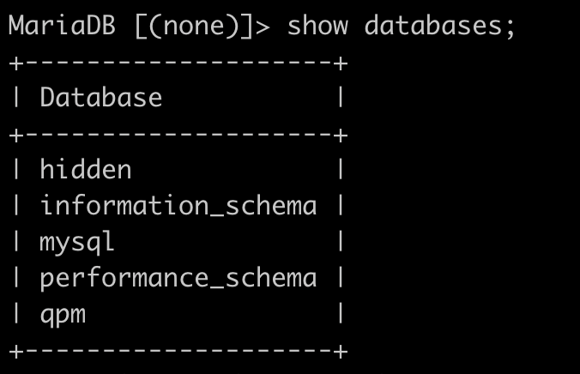Click the [(none)]> prompt indicator
Image resolution: width=580 pixels, height=374 pixels.
click(202, 27)
